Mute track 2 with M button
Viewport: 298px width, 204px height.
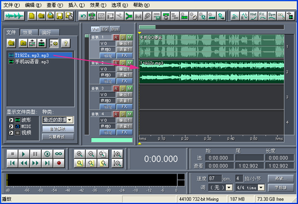pyautogui.click(x=130, y=63)
